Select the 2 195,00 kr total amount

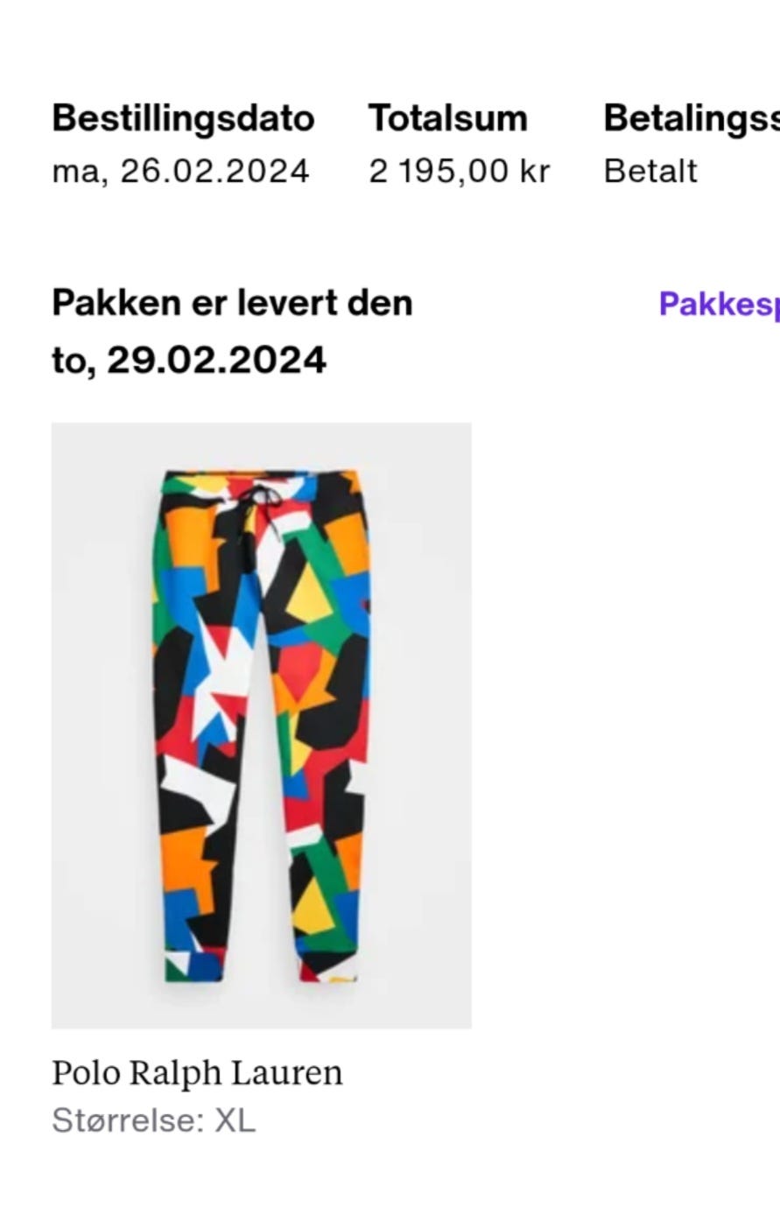coord(459,171)
